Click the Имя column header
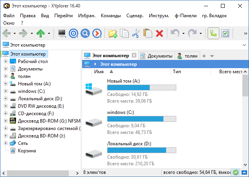249x177 pixels. coord(99,72)
